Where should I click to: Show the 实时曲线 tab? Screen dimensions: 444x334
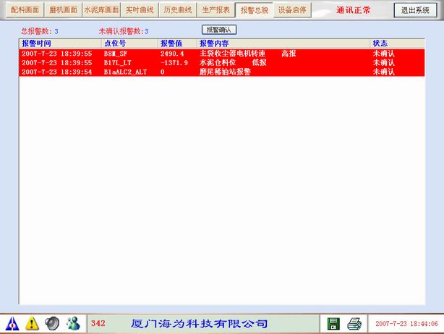(x=140, y=10)
